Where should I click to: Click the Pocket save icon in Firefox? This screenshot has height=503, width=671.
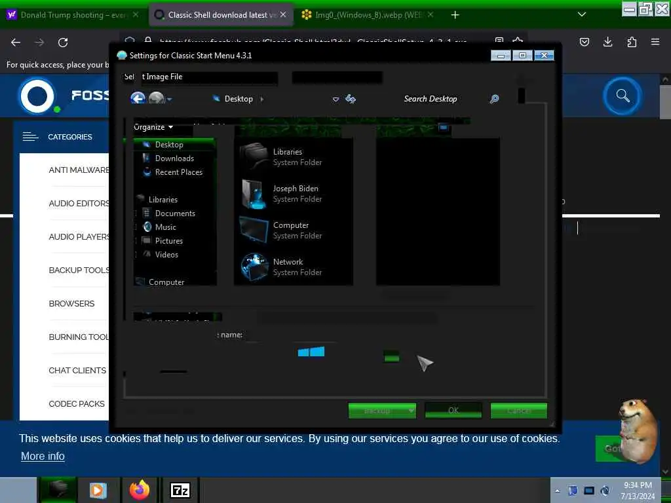tap(585, 42)
